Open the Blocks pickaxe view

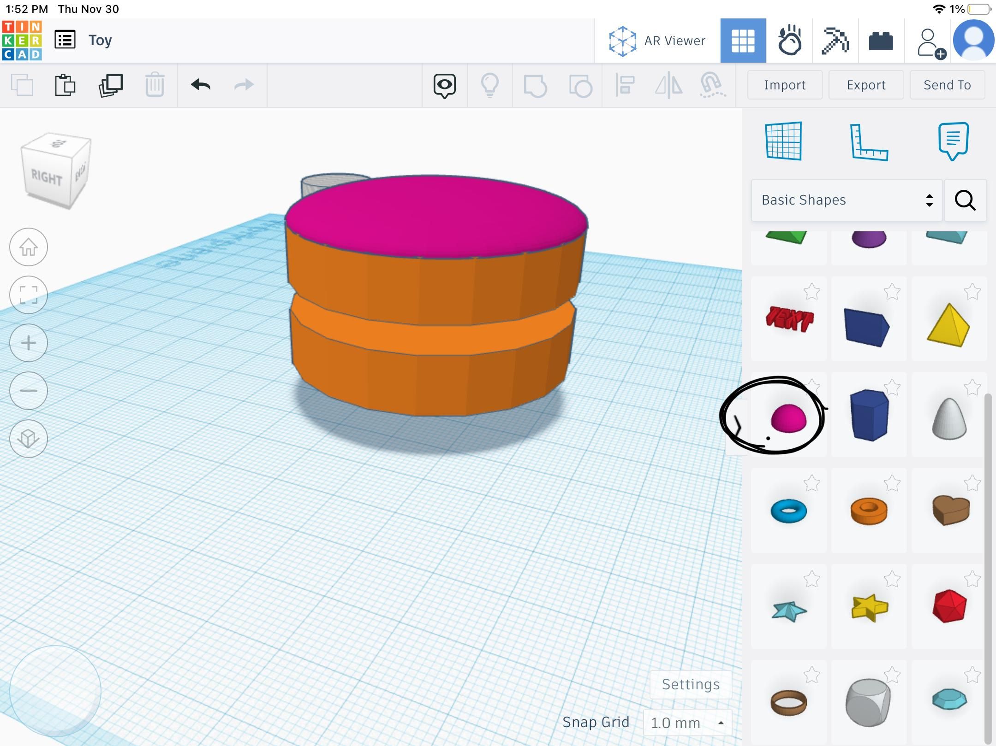click(x=835, y=41)
